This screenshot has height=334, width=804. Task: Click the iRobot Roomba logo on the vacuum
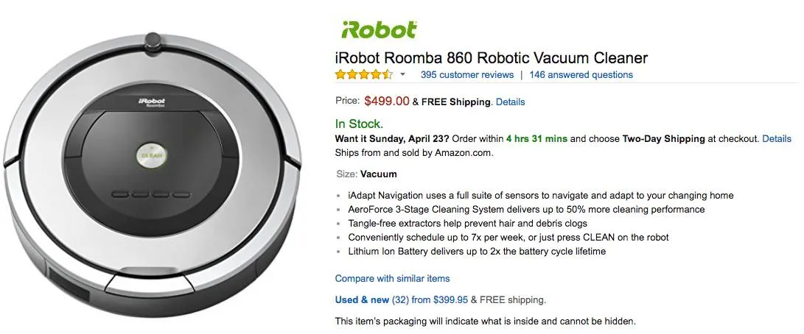[x=152, y=102]
